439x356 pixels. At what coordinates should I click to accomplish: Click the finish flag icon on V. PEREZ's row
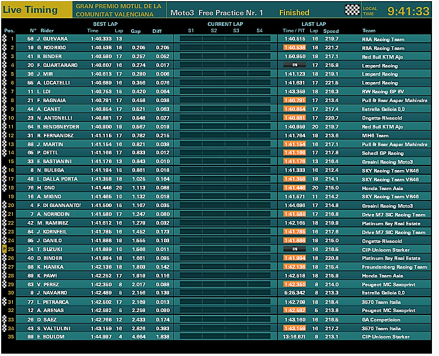pyautogui.click(x=4, y=284)
